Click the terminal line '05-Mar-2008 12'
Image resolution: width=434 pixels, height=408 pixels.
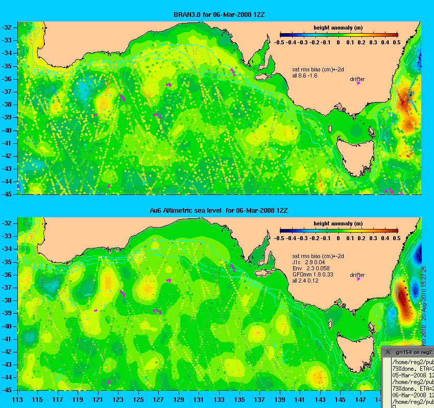coord(413,375)
